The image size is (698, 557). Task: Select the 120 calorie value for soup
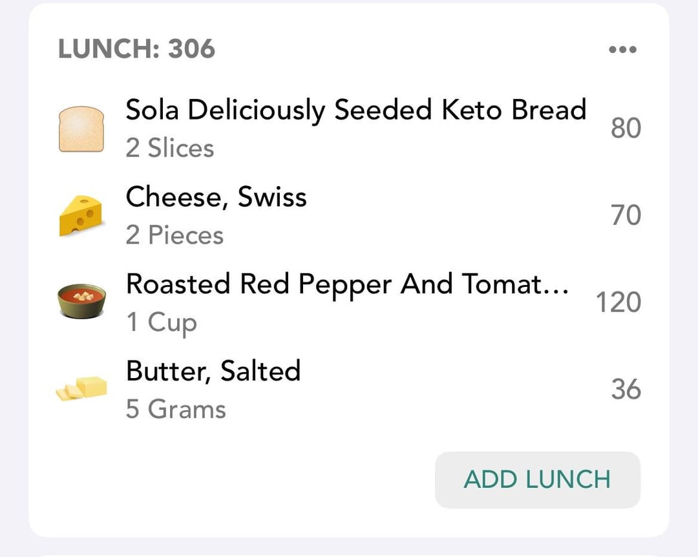(619, 302)
